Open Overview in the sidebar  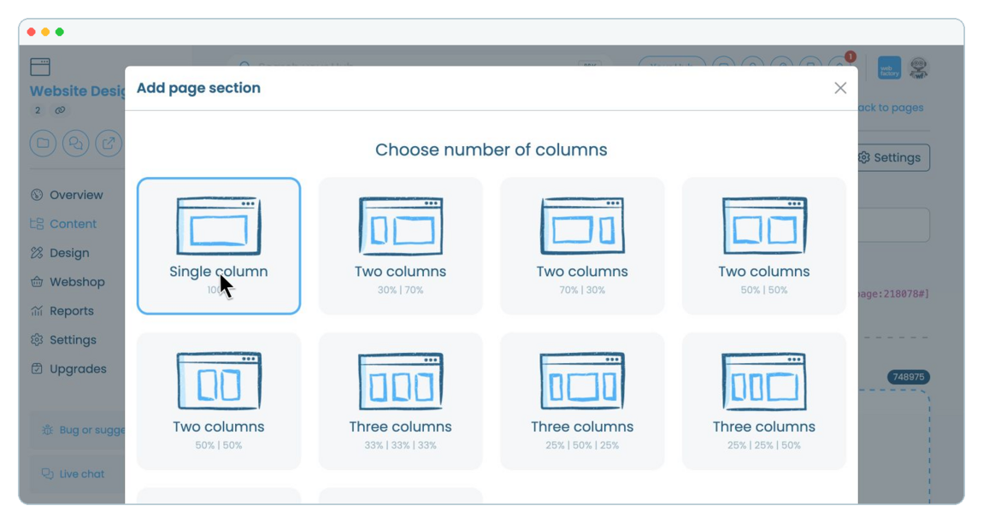67,195
